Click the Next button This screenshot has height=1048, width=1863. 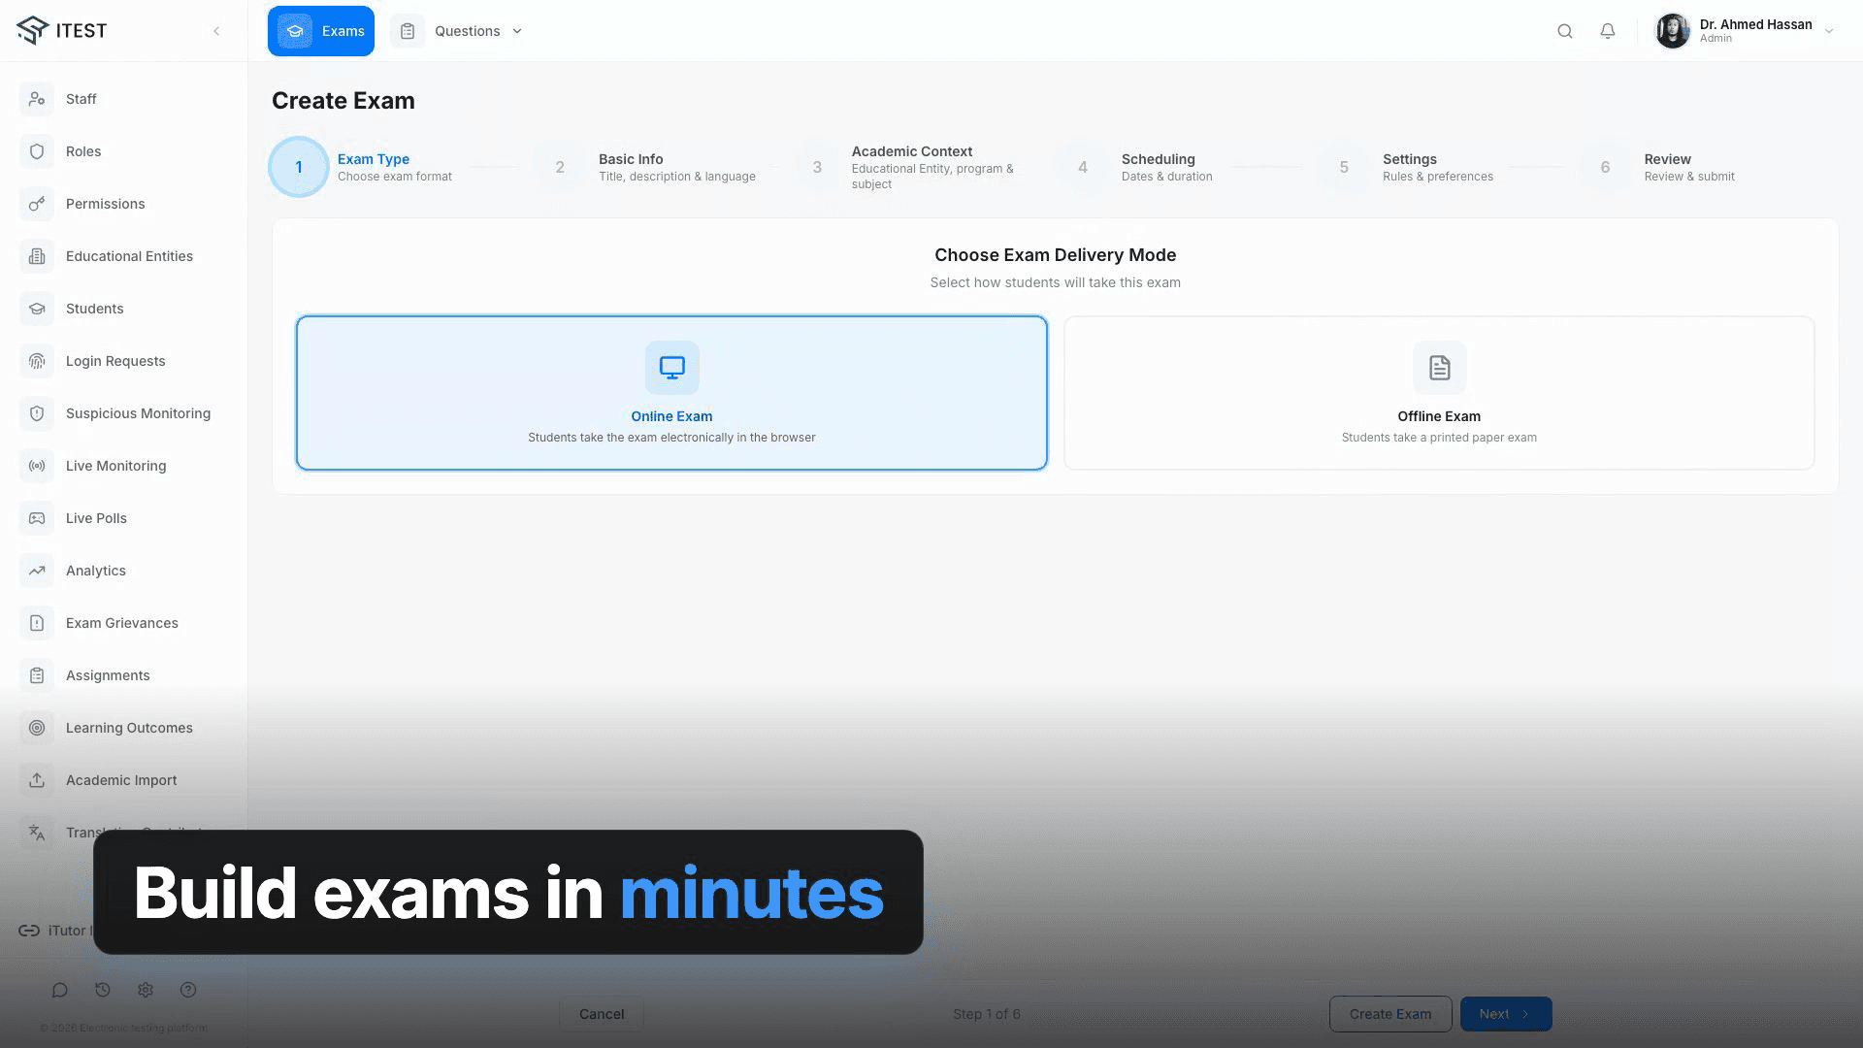point(1506,1014)
